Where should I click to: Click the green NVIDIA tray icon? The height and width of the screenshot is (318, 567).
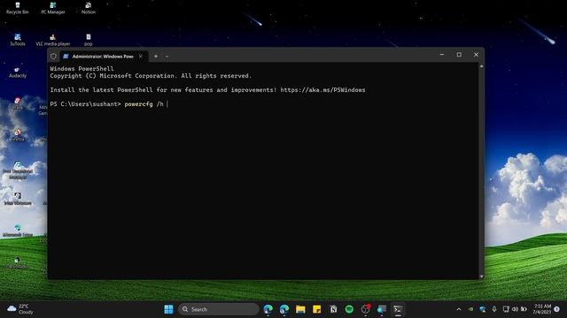point(470,309)
